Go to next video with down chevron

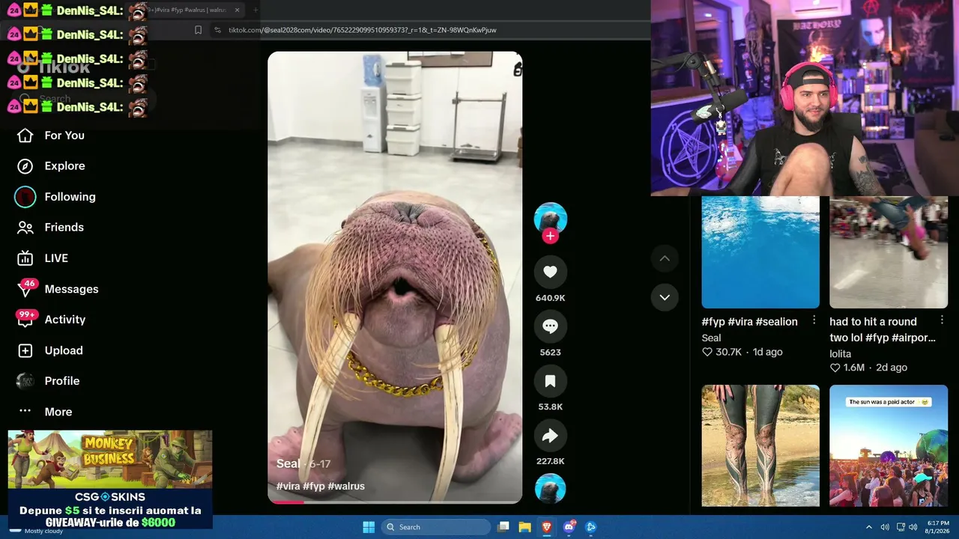click(x=665, y=297)
